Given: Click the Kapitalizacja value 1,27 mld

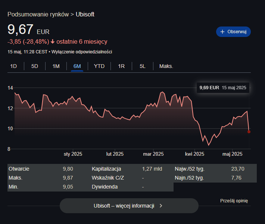Looking at the screenshot, I should click(x=152, y=169).
